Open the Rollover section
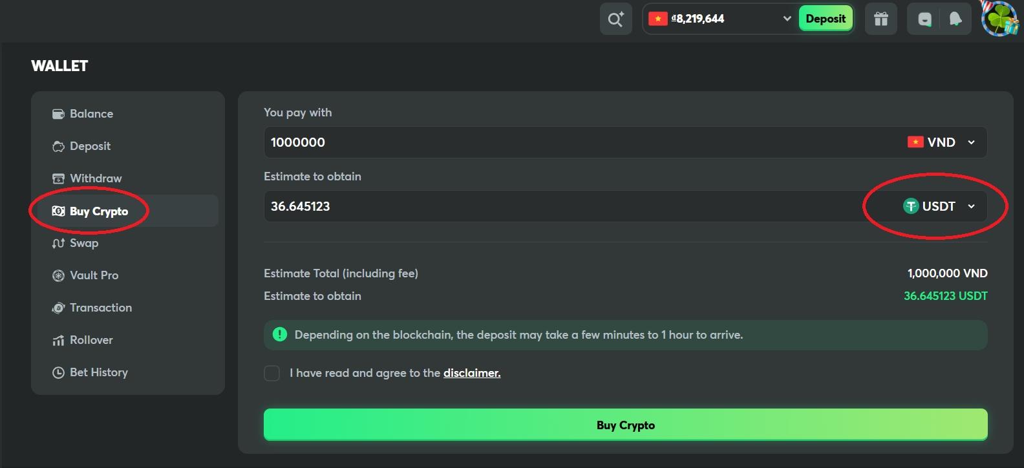 pyautogui.click(x=91, y=340)
